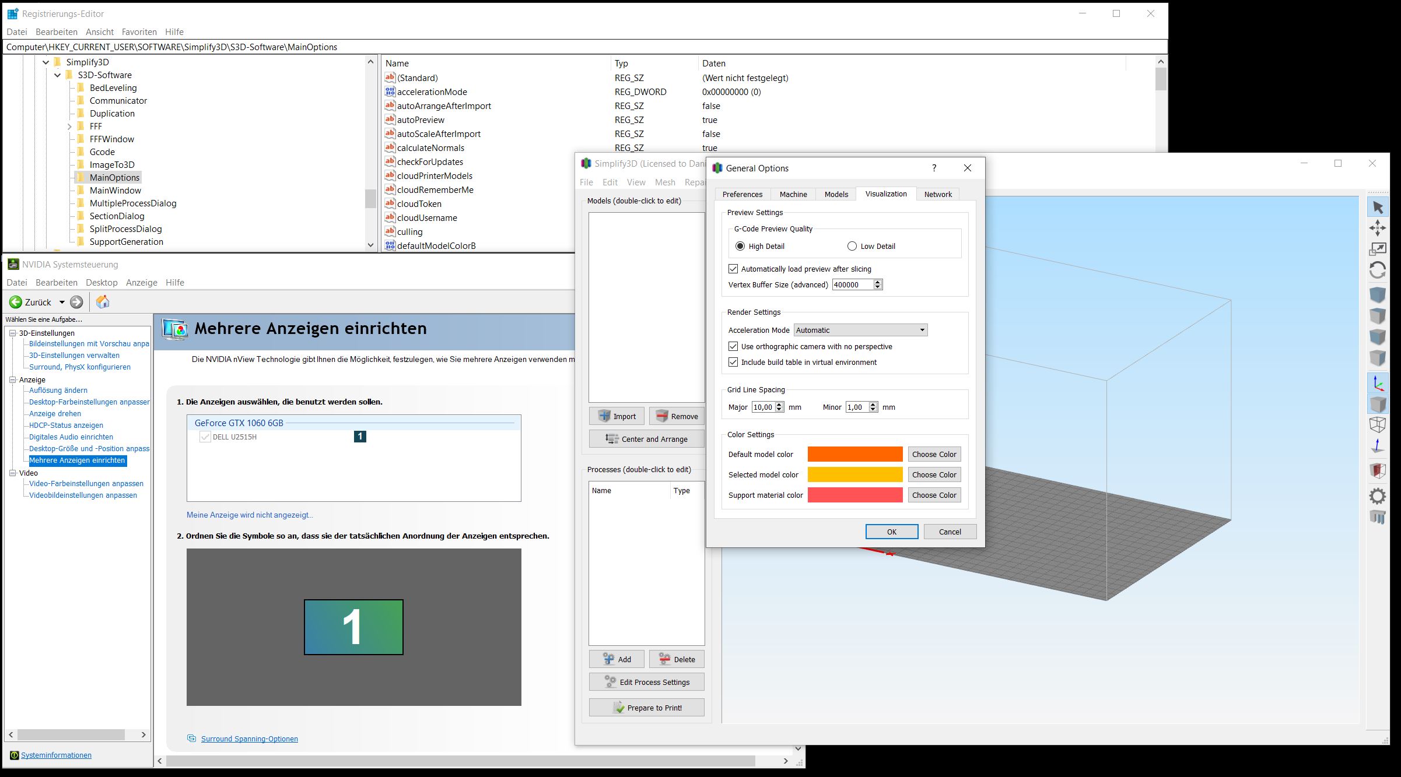
Task: Click the Vertex Buffer Size stepper arrows
Action: click(x=878, y=284)
